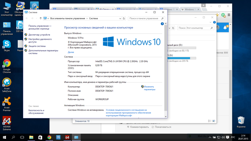Click Комментировать in Chrome page
This screenshot has height=141, width=251.
(138, 127)
